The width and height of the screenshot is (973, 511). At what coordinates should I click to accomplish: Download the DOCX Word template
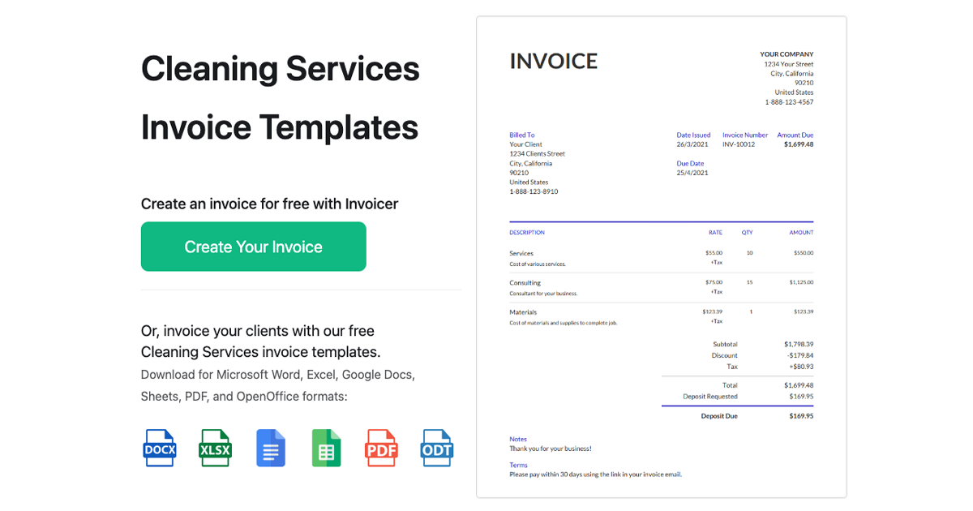159,448
